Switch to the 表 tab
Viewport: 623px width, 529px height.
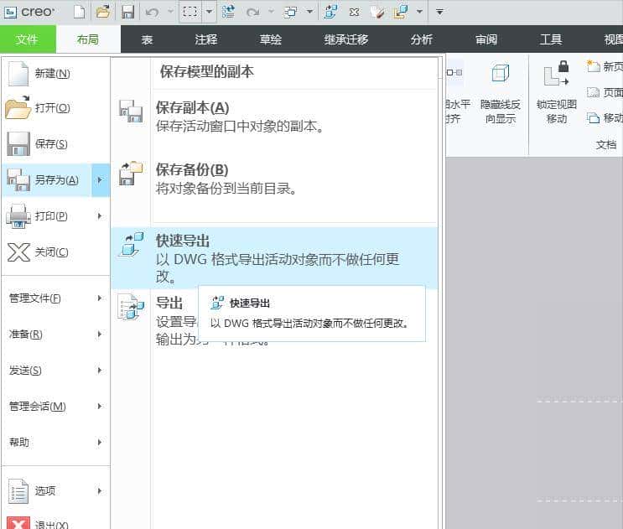[x=147, y=39]
